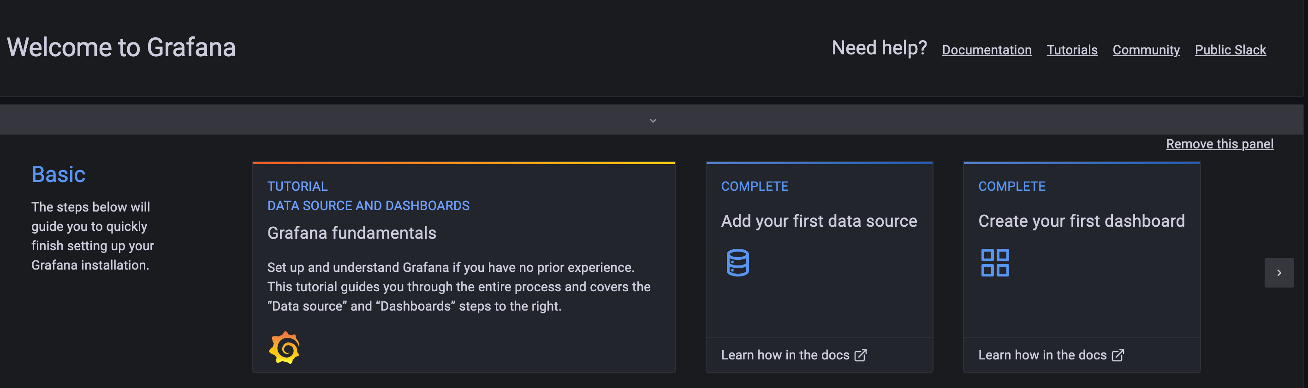The image size is (1308, 388).
Task: Click the Data Source and Dashboards label
Action: (x=368, y=206)
